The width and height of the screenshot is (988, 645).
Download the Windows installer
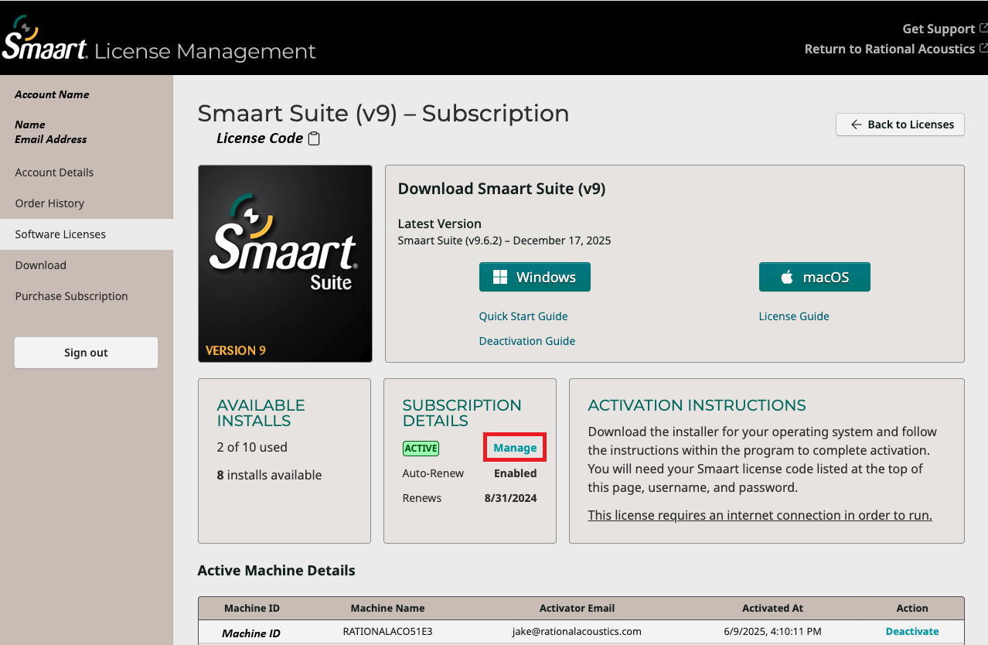click(535, 277)
